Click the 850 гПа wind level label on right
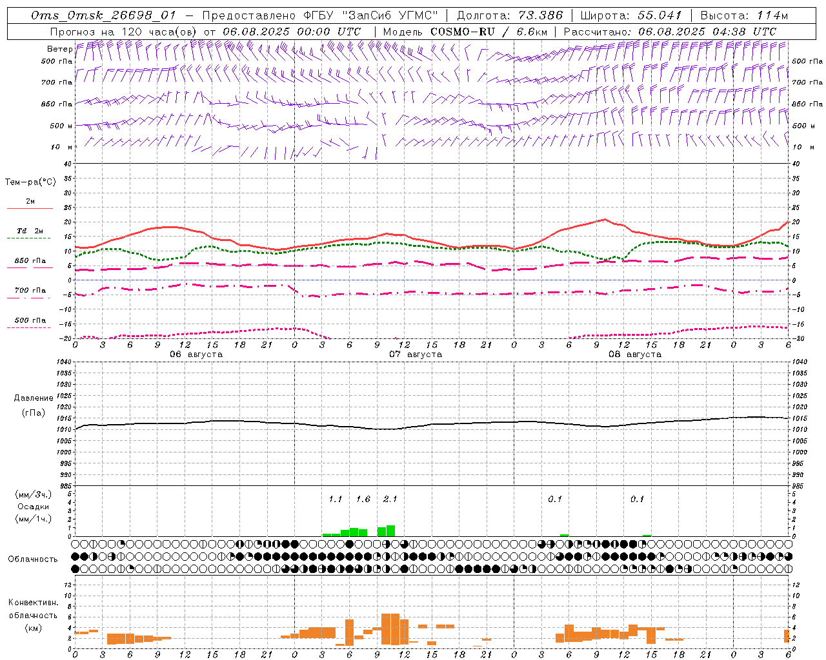826x660 pixels. pos(807,104)
